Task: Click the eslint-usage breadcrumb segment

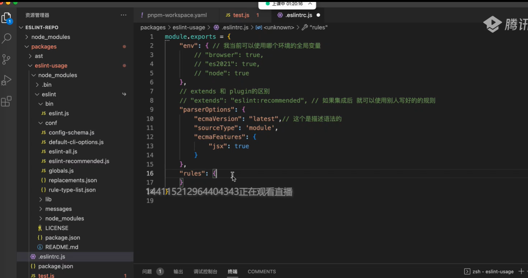Action: click(x=188, y=27)
